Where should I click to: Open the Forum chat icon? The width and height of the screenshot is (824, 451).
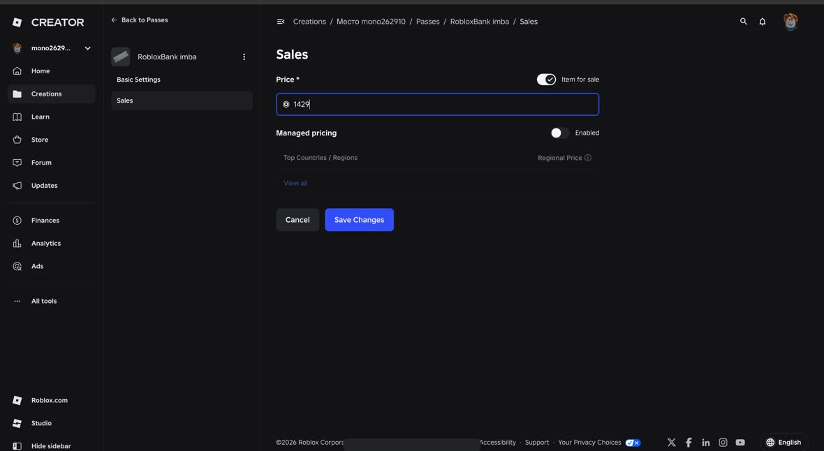pyautogui.click(x=17, y=163)
